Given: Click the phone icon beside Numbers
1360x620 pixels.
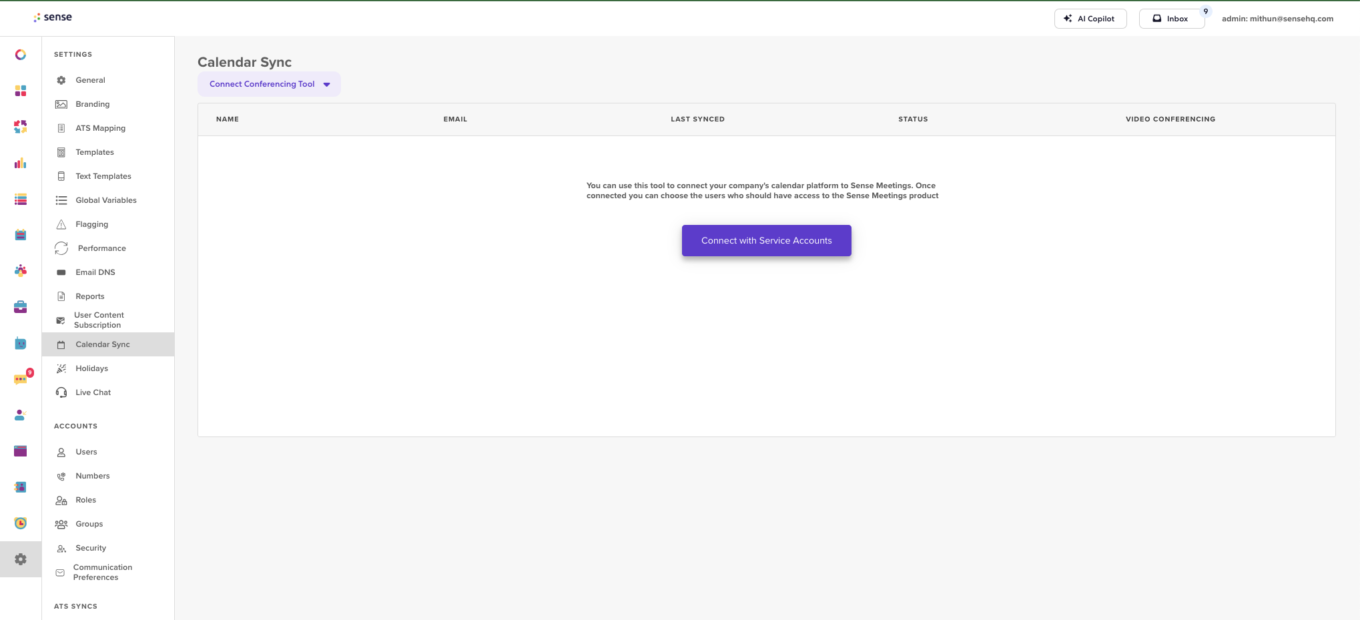Looking at the screenshot, I should [61, 477].
